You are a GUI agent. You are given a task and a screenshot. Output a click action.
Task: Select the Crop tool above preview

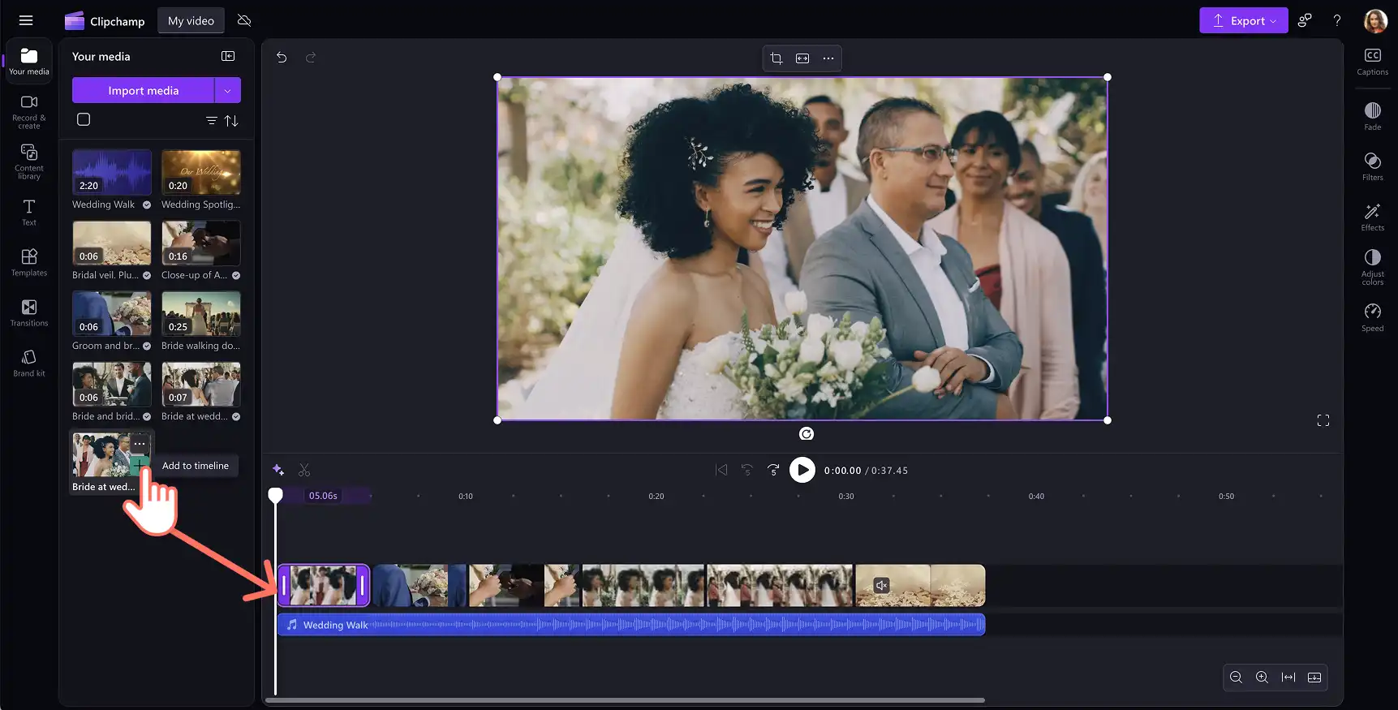tap(776, 58)
